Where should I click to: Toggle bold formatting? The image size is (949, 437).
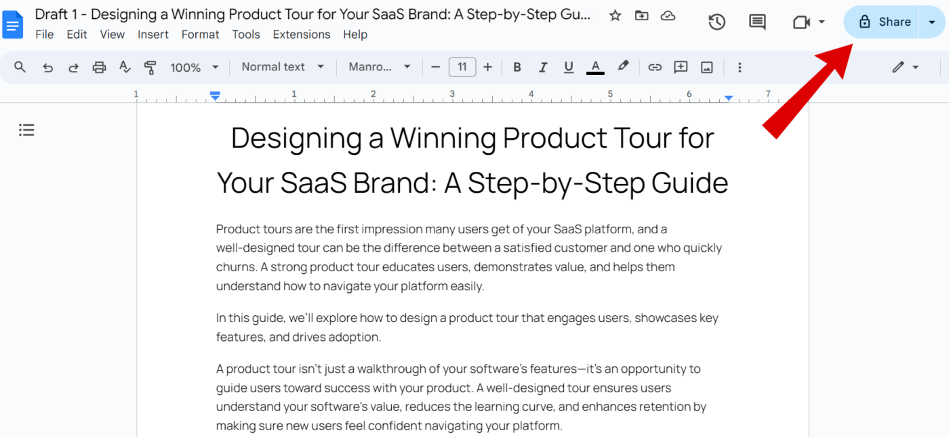(517, 67)
